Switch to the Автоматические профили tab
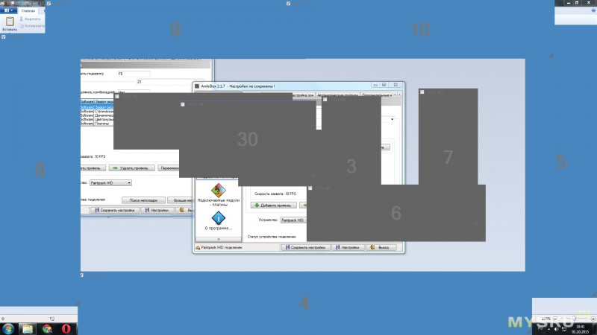 [338, 95]
